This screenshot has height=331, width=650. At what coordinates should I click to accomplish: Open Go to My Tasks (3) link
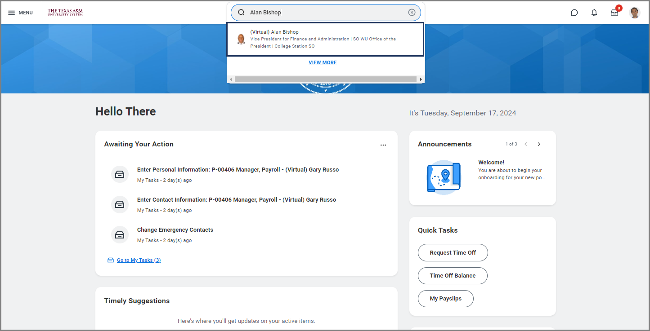[x=139, y=260]
